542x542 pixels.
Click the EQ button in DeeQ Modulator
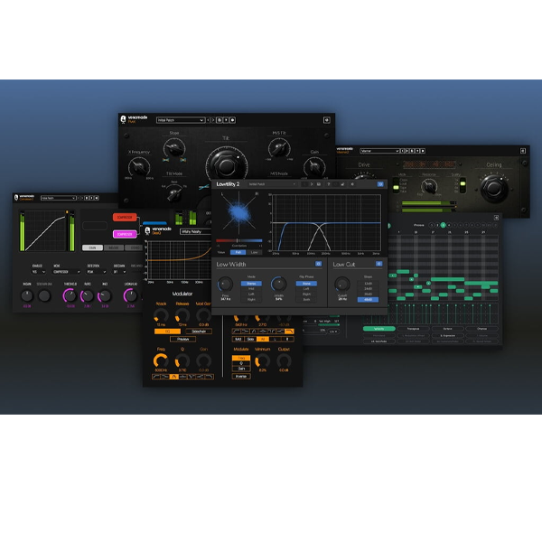167,332
